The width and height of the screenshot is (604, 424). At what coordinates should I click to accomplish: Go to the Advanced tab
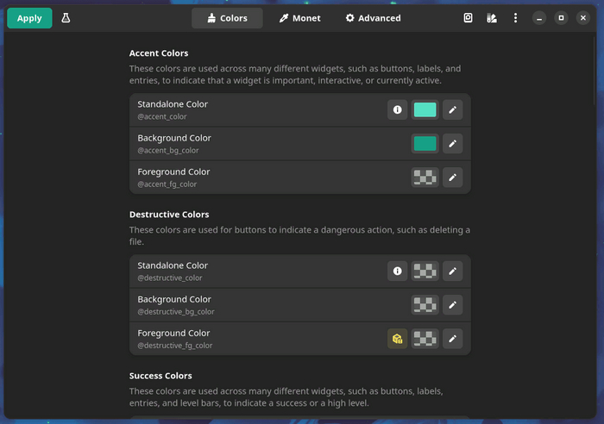click(373, 18)
